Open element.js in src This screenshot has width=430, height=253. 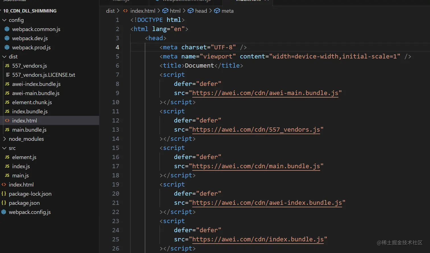pos(24,157)
